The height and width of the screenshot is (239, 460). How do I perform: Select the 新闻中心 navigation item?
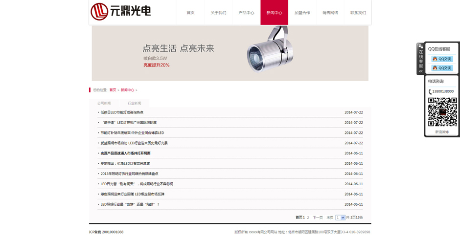(x=275, y=13)
